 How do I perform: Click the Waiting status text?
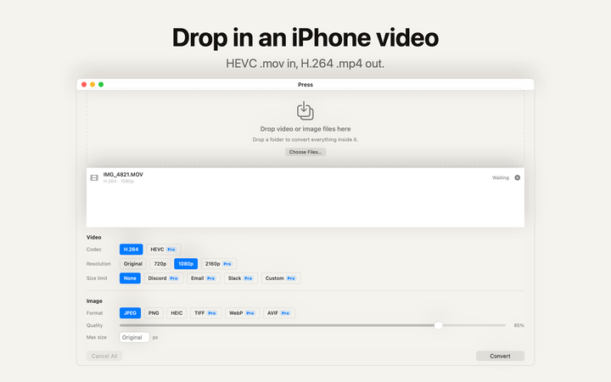tap(501, 177)
